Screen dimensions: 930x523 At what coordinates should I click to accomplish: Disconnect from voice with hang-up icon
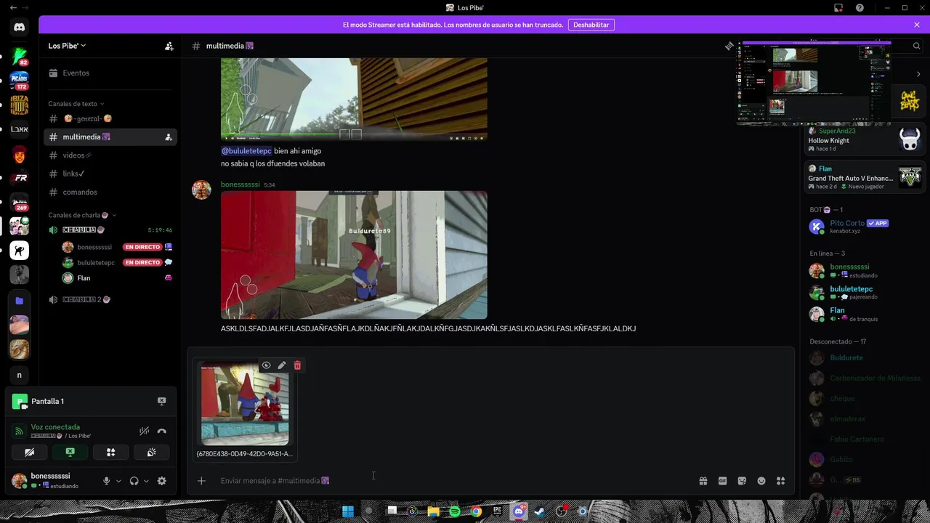pos(161,431)
